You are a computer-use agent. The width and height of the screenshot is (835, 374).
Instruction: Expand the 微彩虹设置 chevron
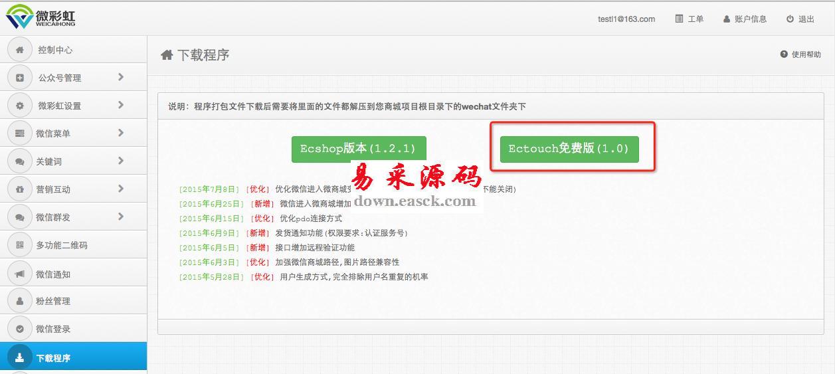pos(121,105)
